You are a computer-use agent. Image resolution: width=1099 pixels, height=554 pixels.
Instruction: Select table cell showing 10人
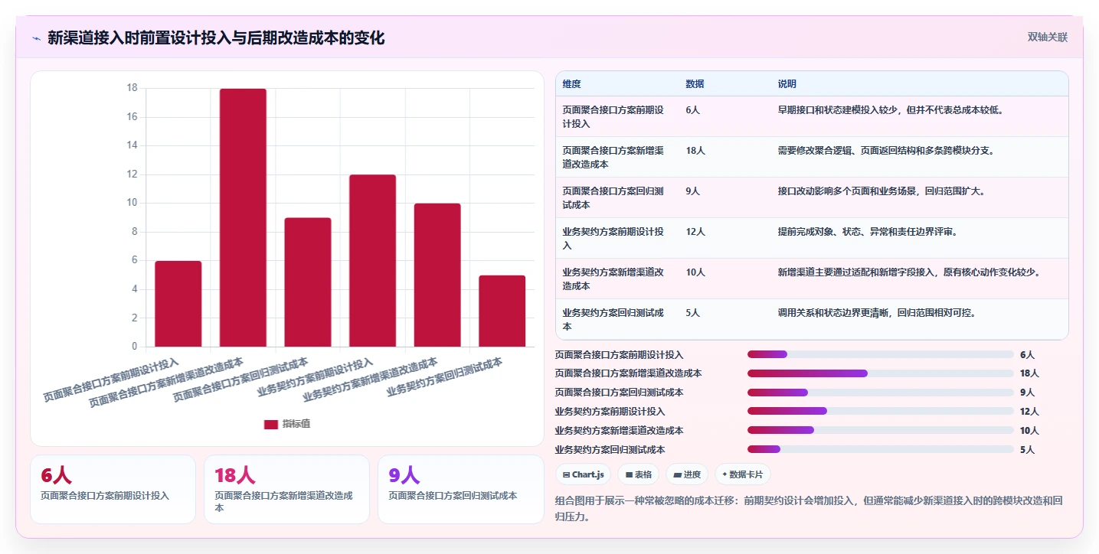click(696, 272)
